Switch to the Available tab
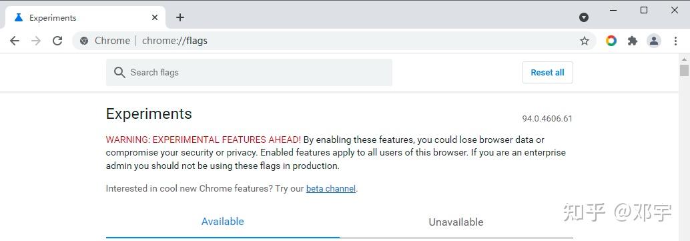 tap(223, 221)
